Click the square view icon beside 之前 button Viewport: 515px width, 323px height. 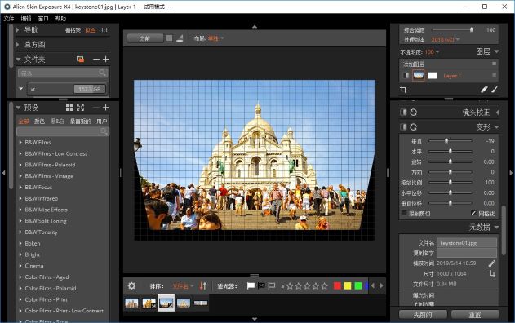(169, 38)
